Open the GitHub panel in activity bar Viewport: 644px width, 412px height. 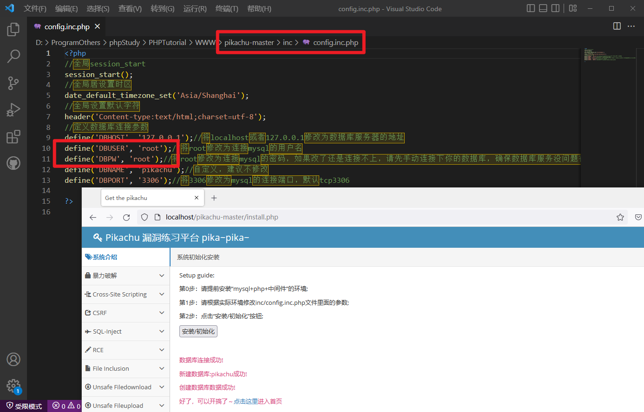[x=13, y=163]
